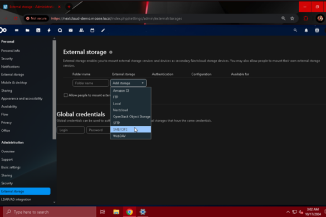326x217 pixels.
Task: Bookmark this page with the star icon
Action: 292,18
